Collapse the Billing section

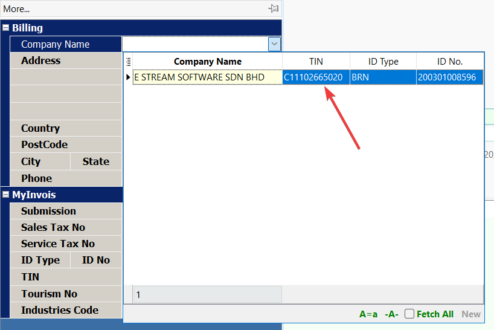(x=6, y=28)
